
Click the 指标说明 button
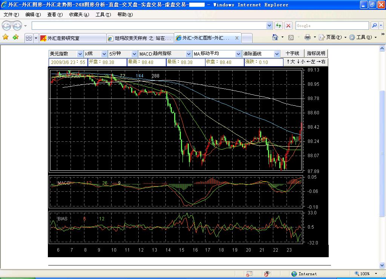click(316, 53)
